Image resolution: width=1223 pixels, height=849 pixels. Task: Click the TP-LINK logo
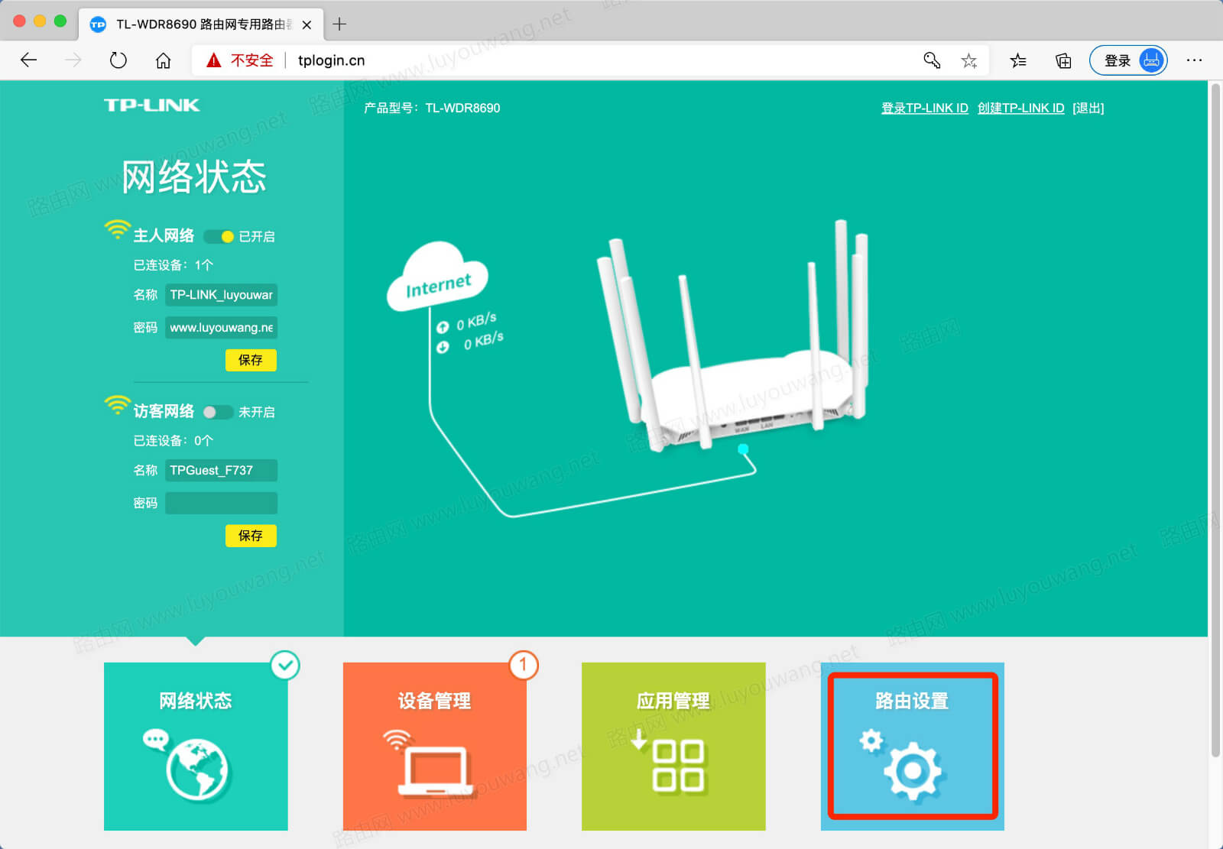[152, 105]
